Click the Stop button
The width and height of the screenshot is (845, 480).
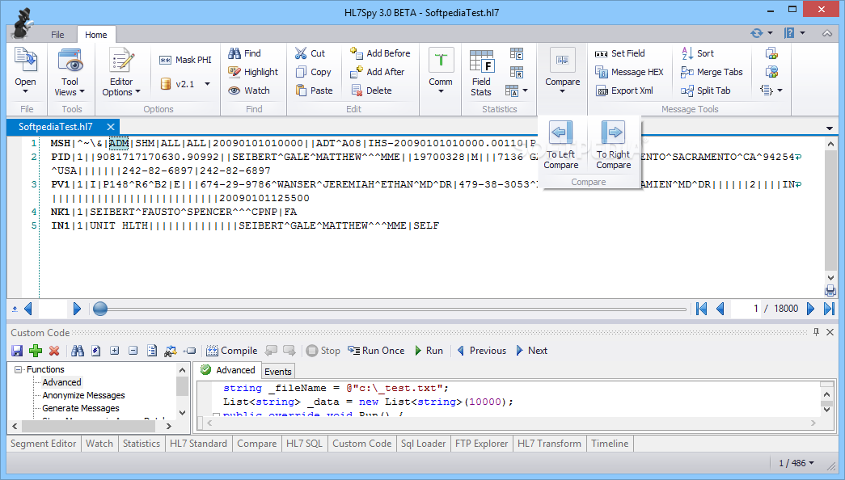pyautogui.click(x=323, y=351)
